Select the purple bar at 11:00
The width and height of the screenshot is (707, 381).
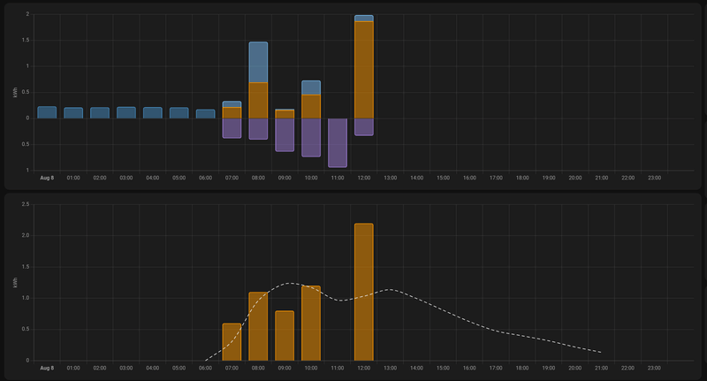pyautogui.click(x=338, y=143)
